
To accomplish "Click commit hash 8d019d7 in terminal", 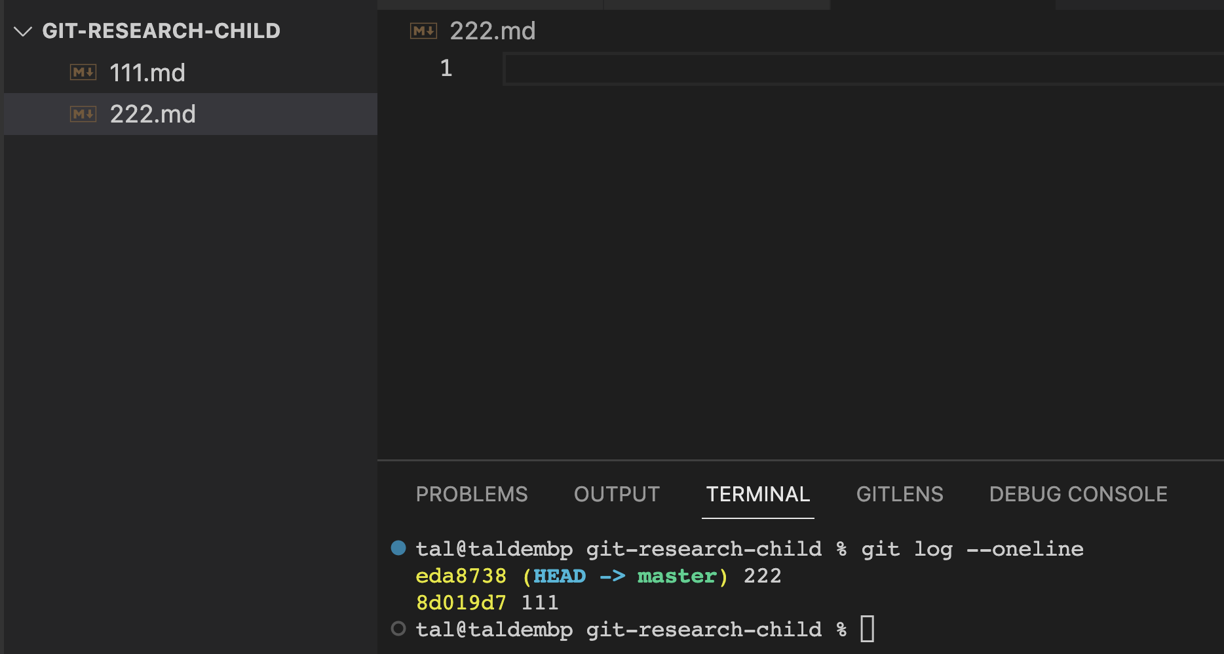I will point(461,603).
